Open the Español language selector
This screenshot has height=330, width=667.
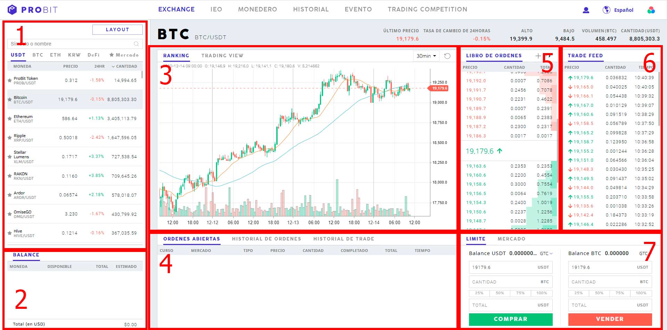[x=624, y=10]
